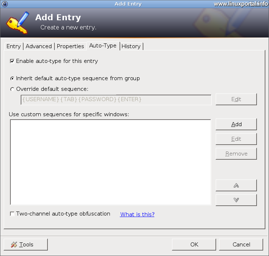
Task: Open the Tools menu button
Action: (26, 245)
